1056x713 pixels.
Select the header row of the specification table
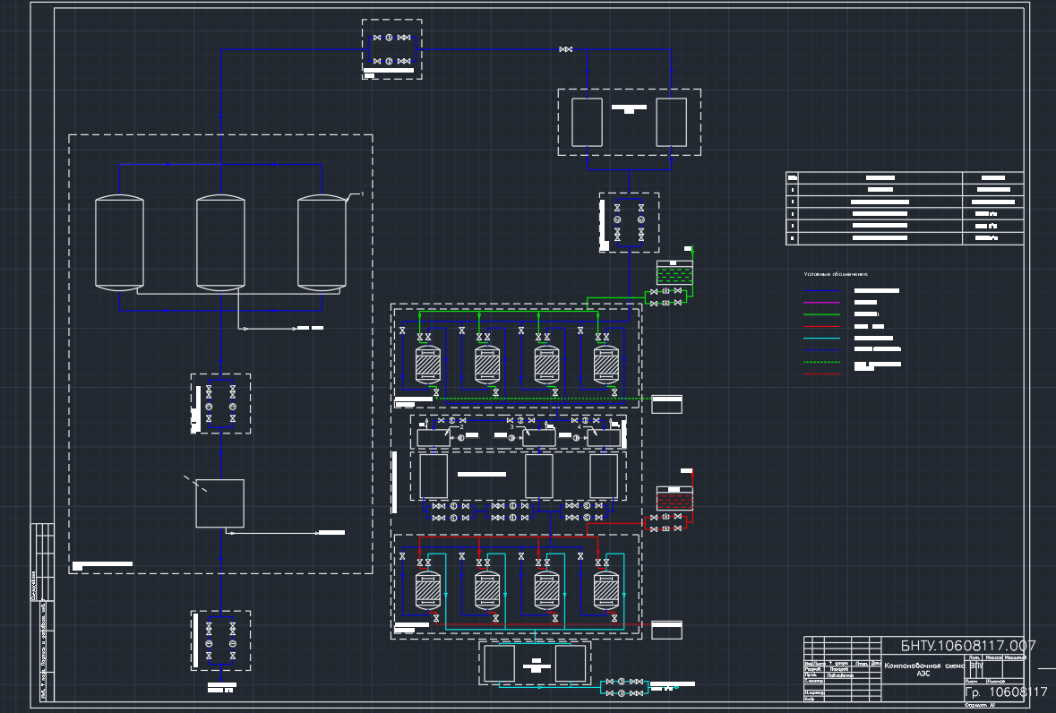[905, 178]
